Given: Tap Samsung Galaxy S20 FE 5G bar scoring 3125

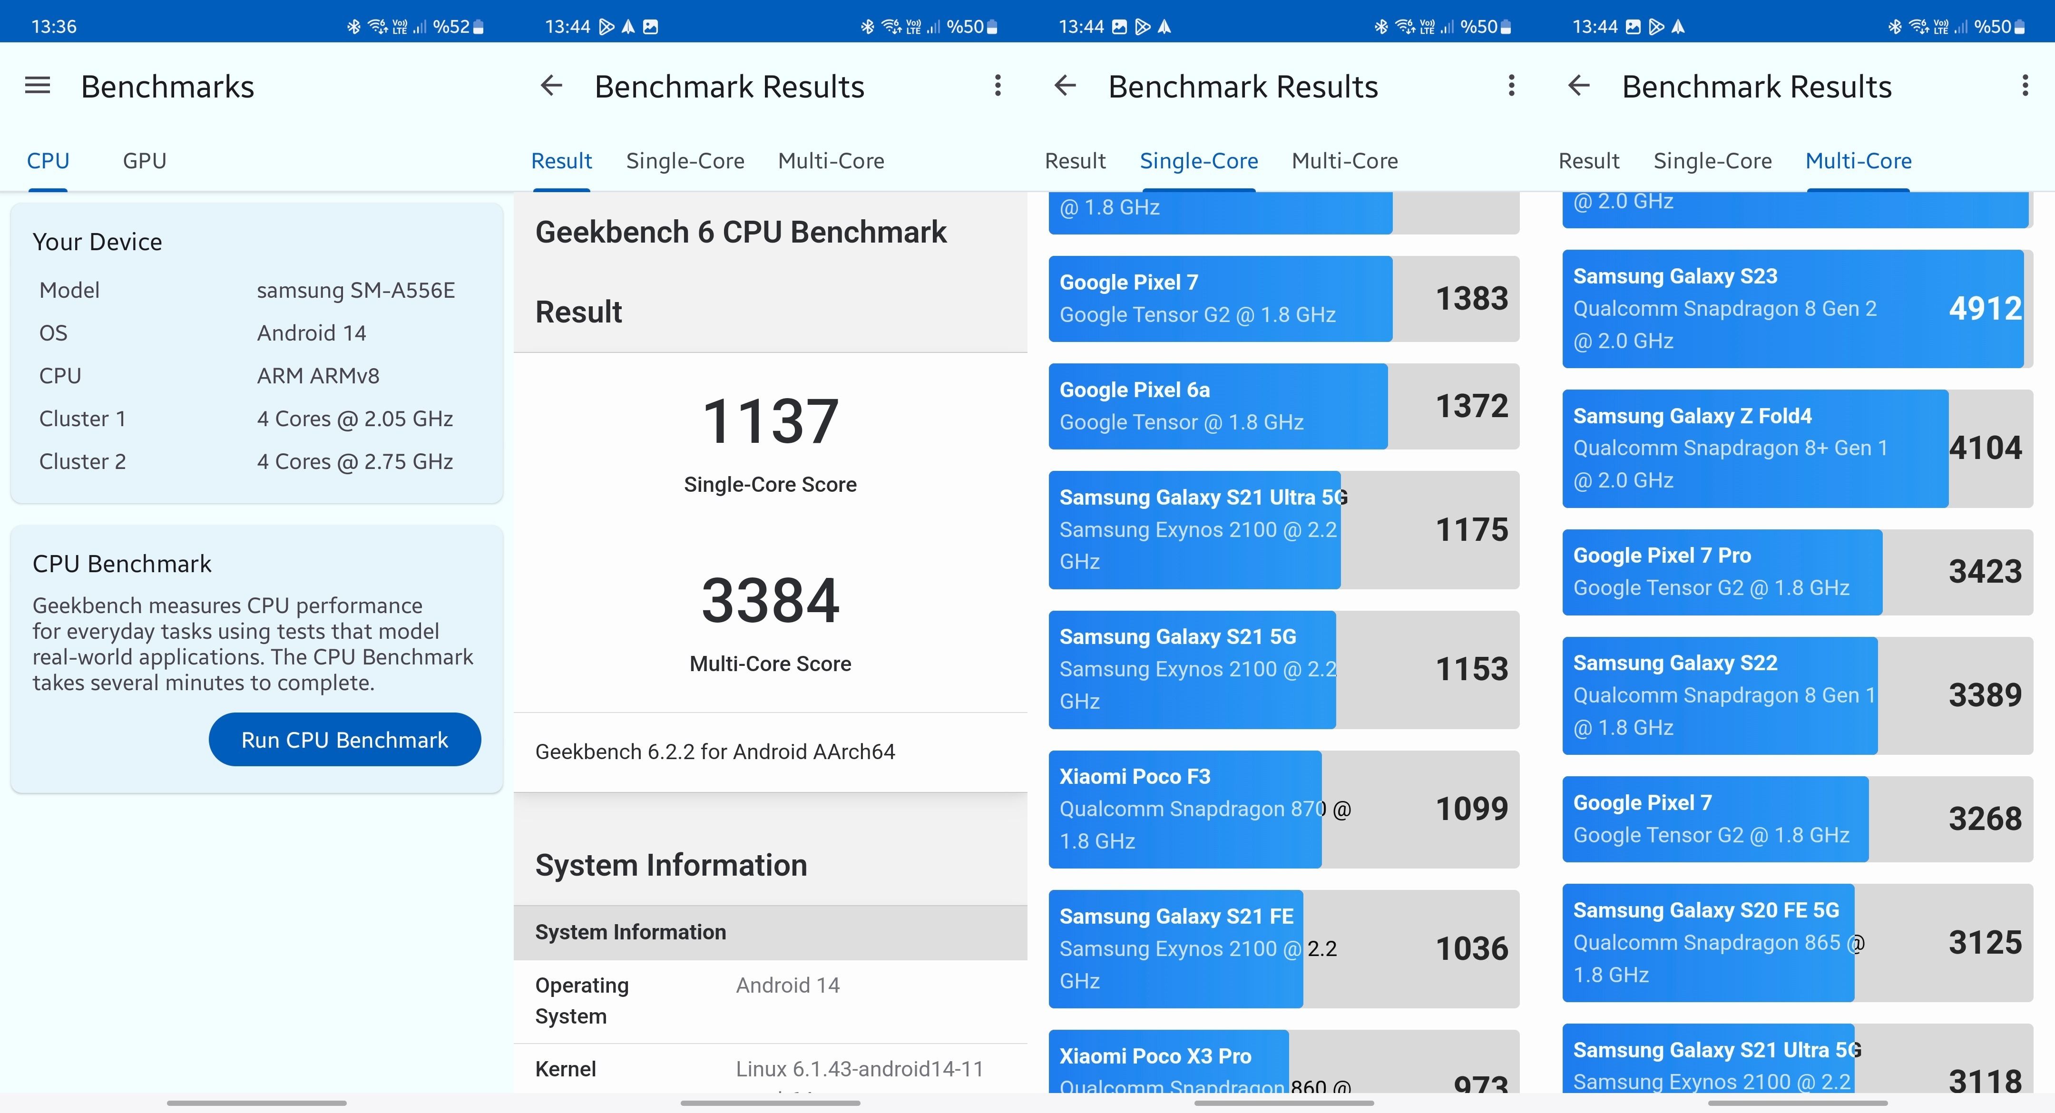Looking at the screenshot, I should click(1797, 943).
